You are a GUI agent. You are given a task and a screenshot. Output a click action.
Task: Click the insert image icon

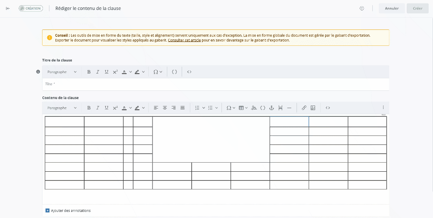[x=313, y=108]
